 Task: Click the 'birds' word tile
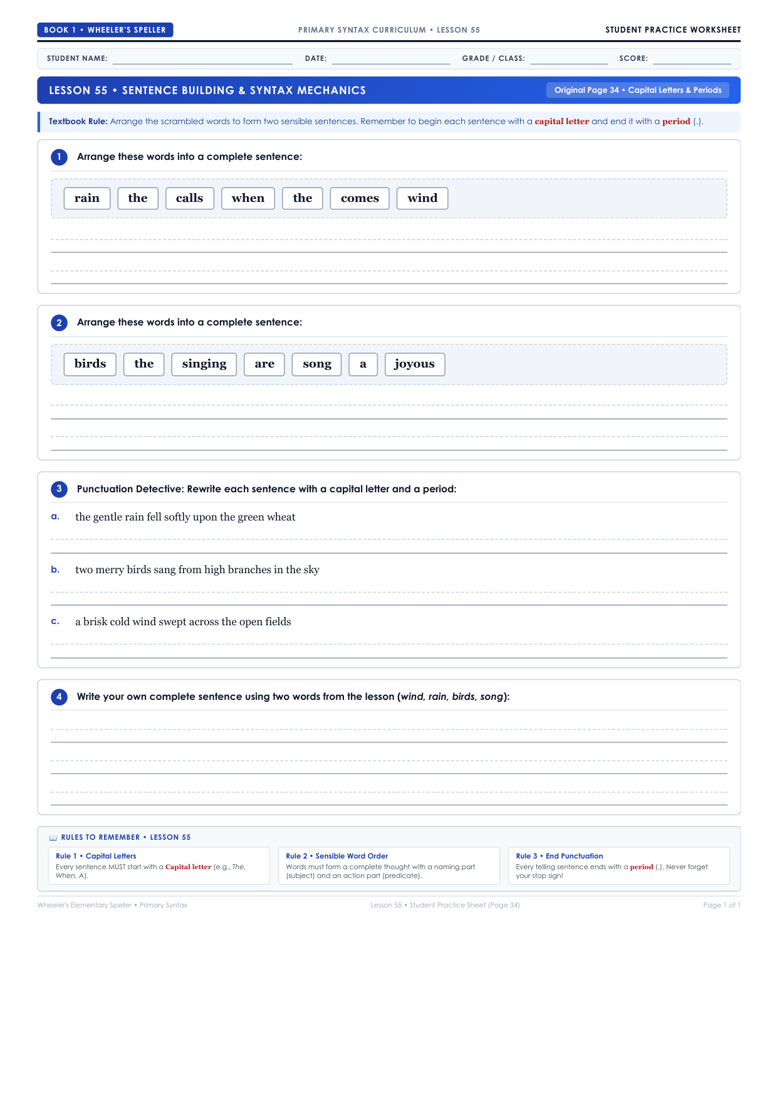pyautogui.click(x=90, y=364)
